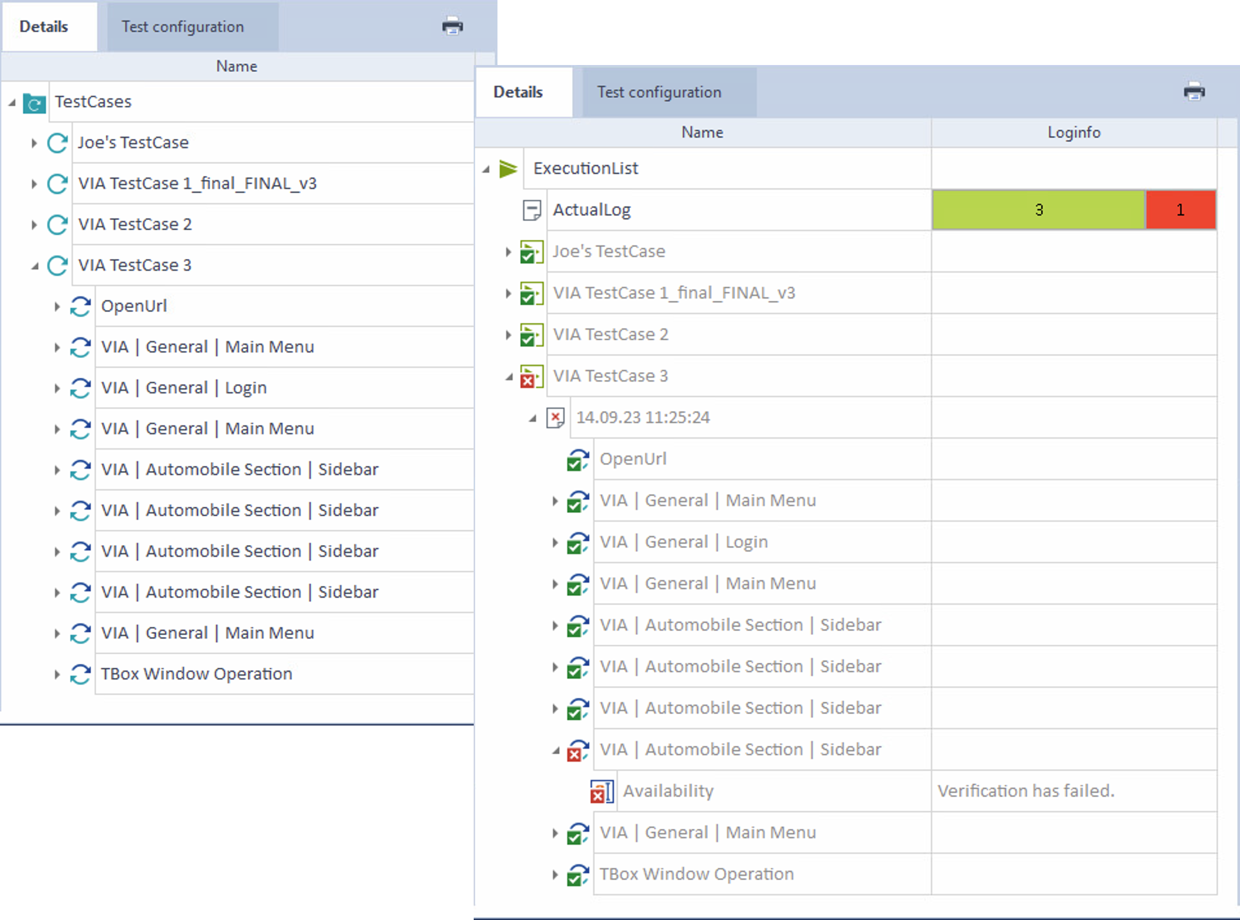Image resolution: width=1240 pixels, height=920 pixels.
Task: Click the passed Joe's TestCase result icon
Action: 531,252
